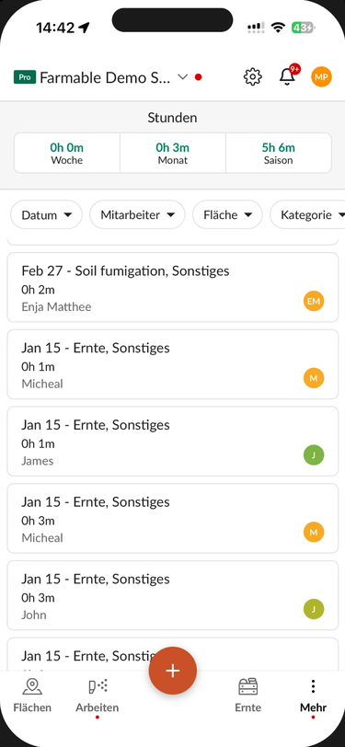Tap the orange plus add button
Viewport: 345px width, 747px height.
[173, 671]
